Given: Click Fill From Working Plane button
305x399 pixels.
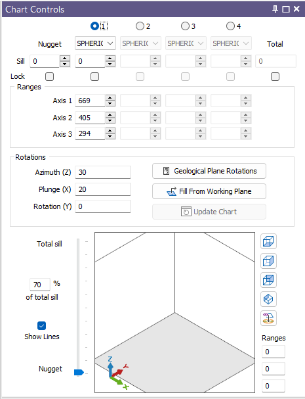Looking at the screenshot, I should pyautogui.click(x=209, y=191).
